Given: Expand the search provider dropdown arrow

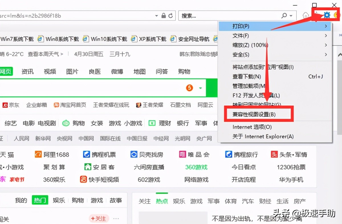Looking at the screenshot, I should [291, 16].
